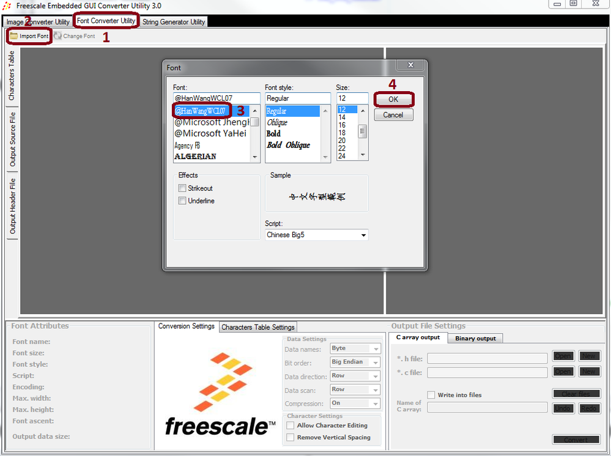Screen dimensions: 611x456
Task: Select size 12 in size list
Action: coord(347,109)
